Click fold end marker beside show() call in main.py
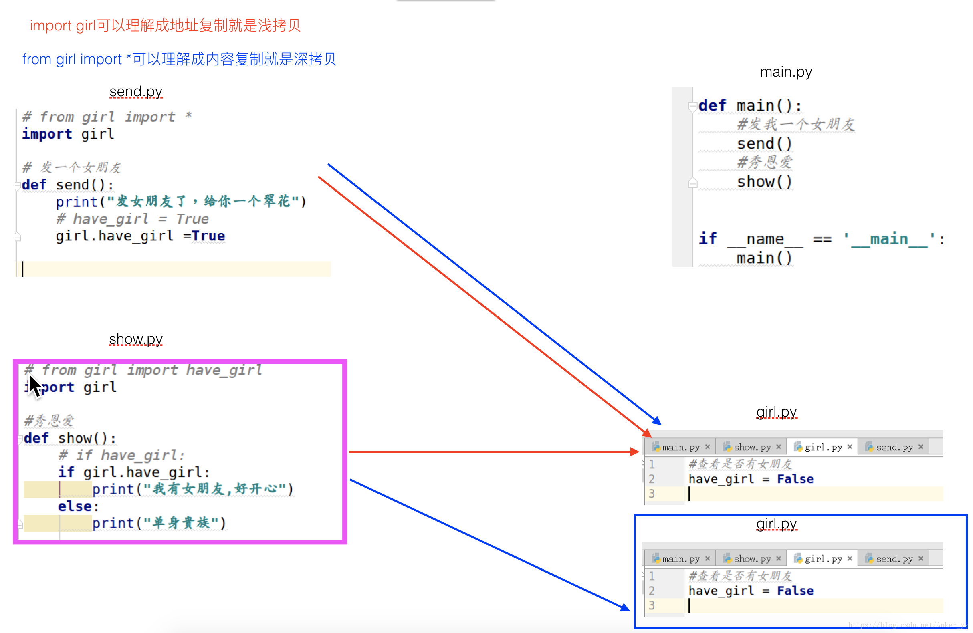Image resolution: width=973 pixels, height=633 pixels. click(692, 183)
